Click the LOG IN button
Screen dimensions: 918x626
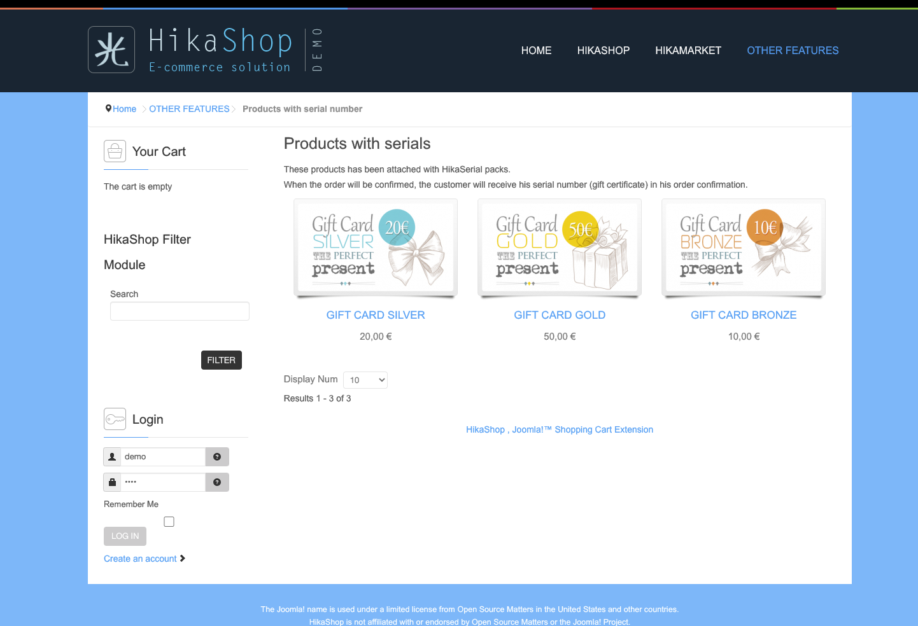coord(125,536)
